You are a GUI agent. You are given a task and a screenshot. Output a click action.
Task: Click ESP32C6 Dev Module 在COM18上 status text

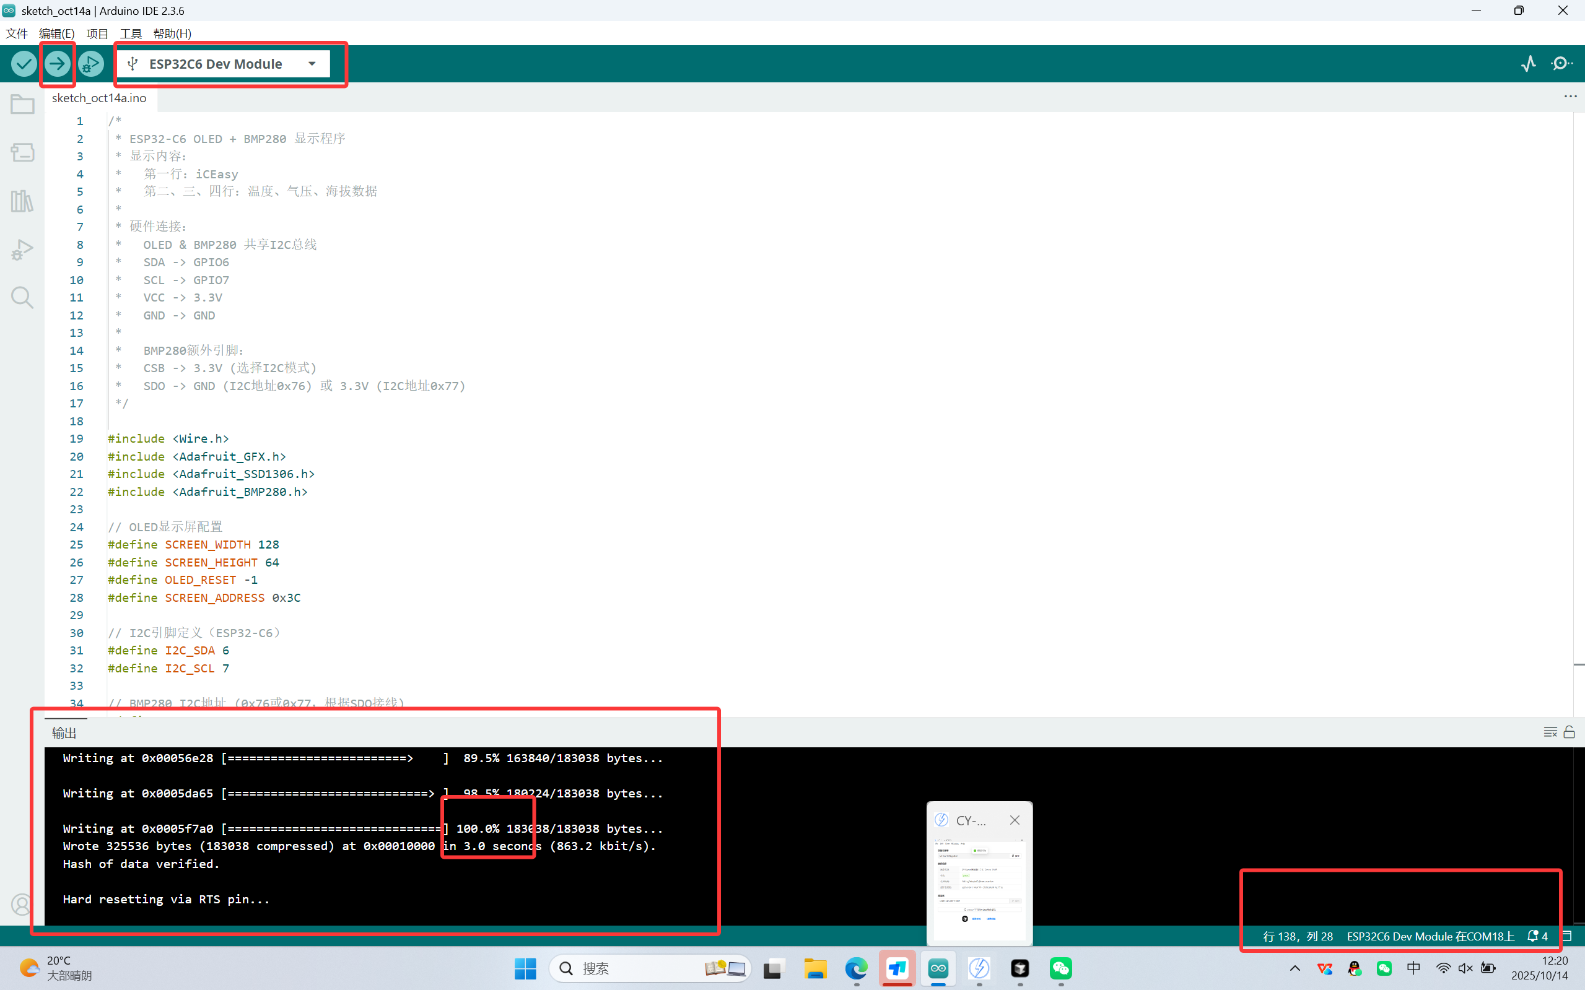[x=1430, y=936]
